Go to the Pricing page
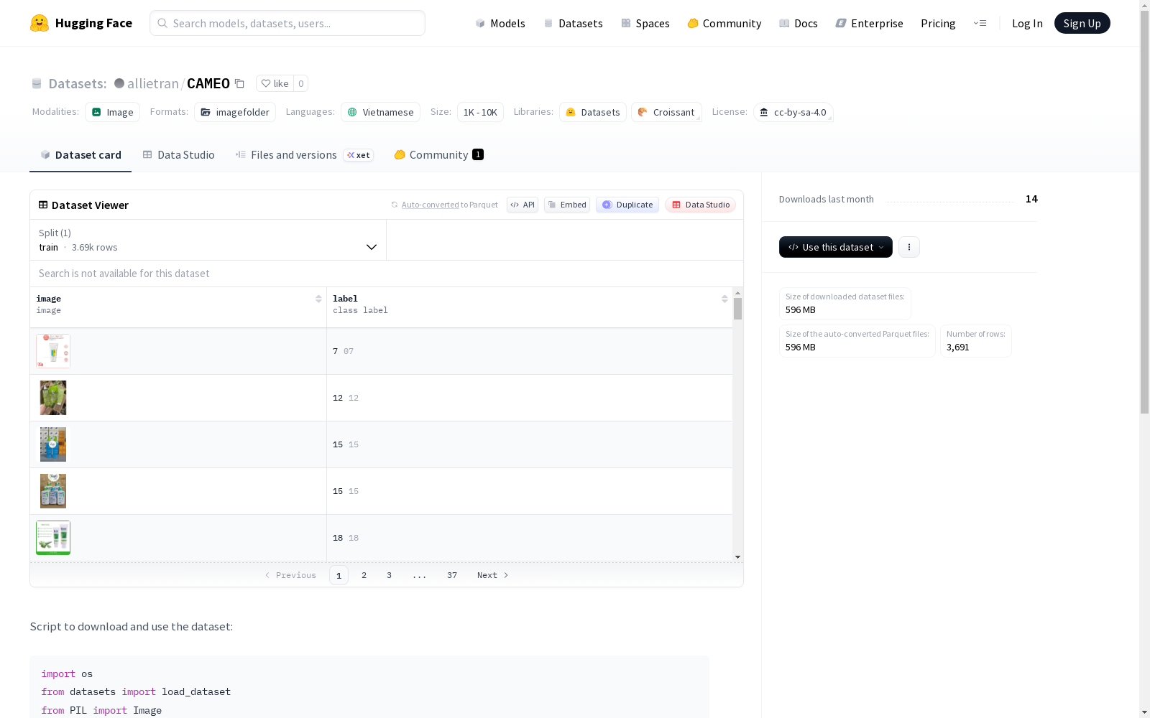The image size is (1150, 718). pyautogui.click(x=938, y=23)
